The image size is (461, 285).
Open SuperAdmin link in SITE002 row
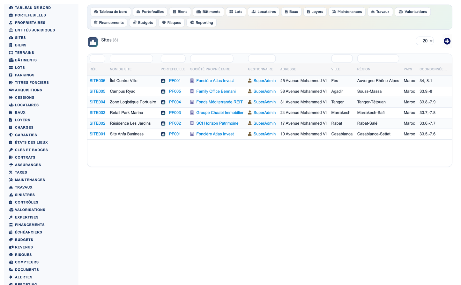coord(264,123)
